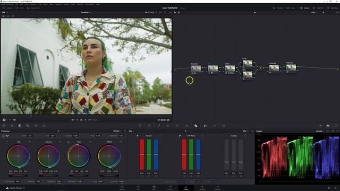Select the Blur palette icon

click(x=196, y=126)
